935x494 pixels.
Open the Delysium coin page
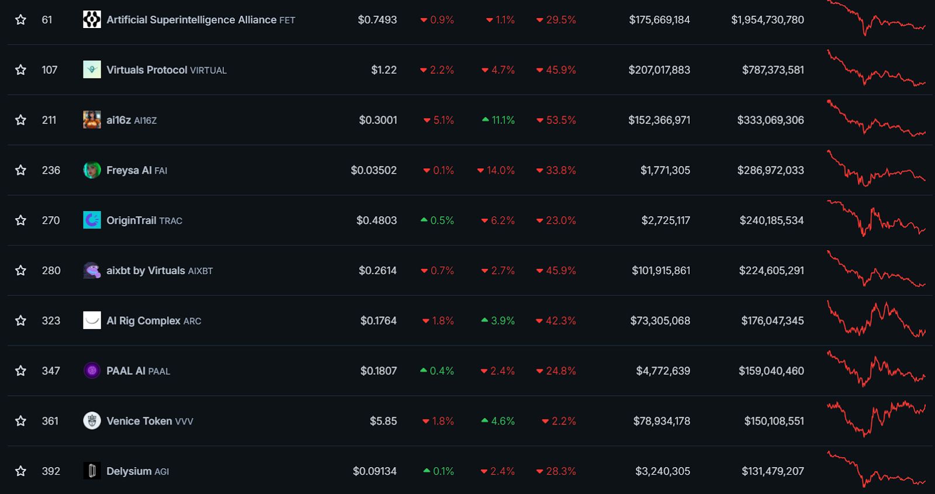[137, 471]
